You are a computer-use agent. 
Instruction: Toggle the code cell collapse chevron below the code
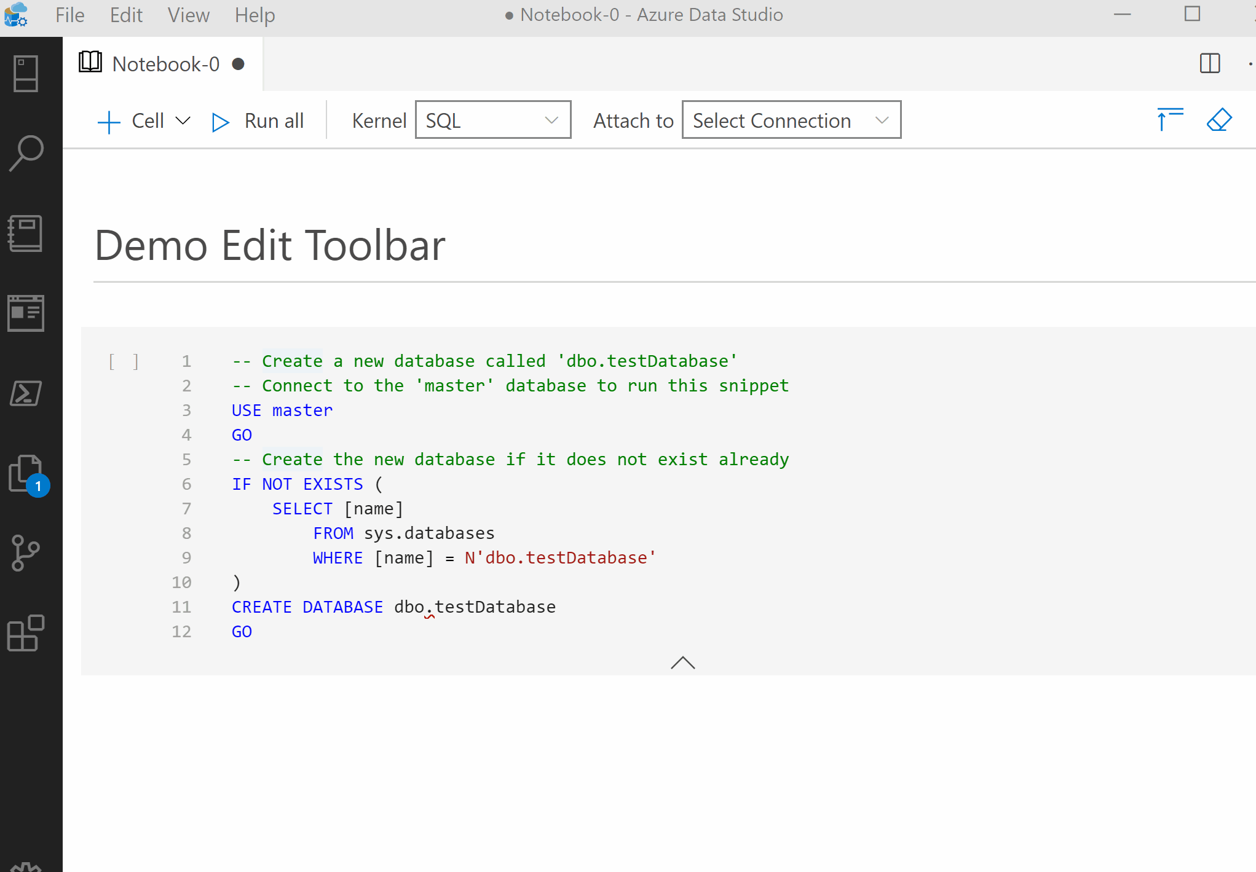[x=682, y=663]
